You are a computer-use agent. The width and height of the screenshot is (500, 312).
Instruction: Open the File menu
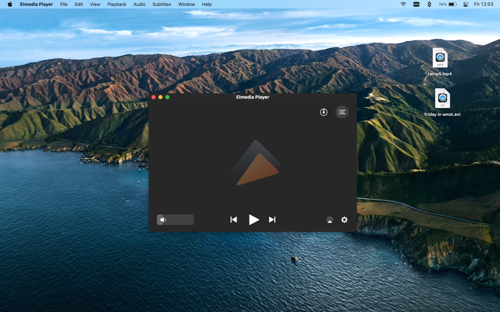[x=64, y=4]
